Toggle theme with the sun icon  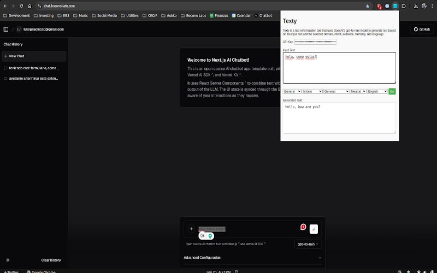(x=8, y=260)
